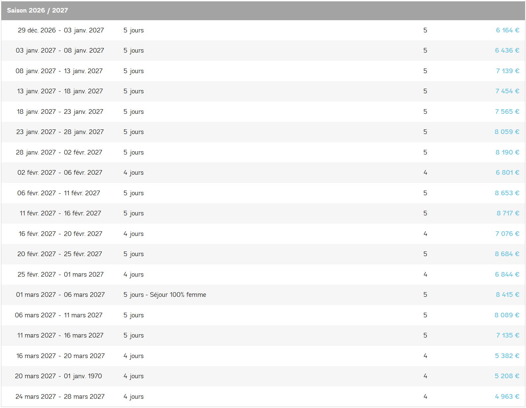The width and height of the screenshot is (526, 408).
Task: Select the 16 mars 2027 - 20 mars 2027 dates
Action: coord(61,356)
